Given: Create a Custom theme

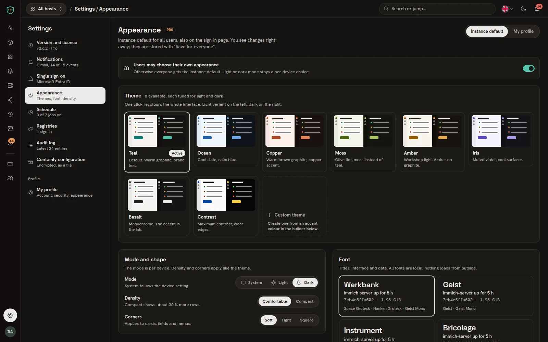Looking at the screenshot, I should point(295,206).
